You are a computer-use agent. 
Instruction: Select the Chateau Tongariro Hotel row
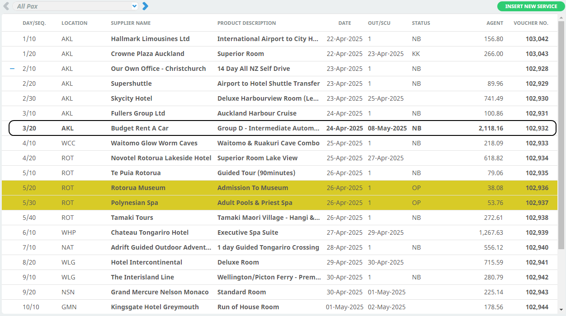tap(150, 232)
